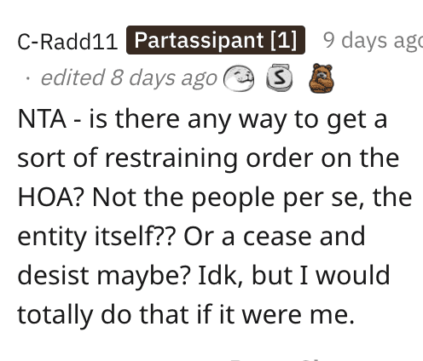Screen dimensions: 423x361
Task: Click the dot separator before 'edited'
Action: [27, 79]
